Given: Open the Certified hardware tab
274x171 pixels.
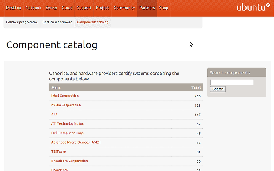Looking at the screenshot, I should 57,22.
